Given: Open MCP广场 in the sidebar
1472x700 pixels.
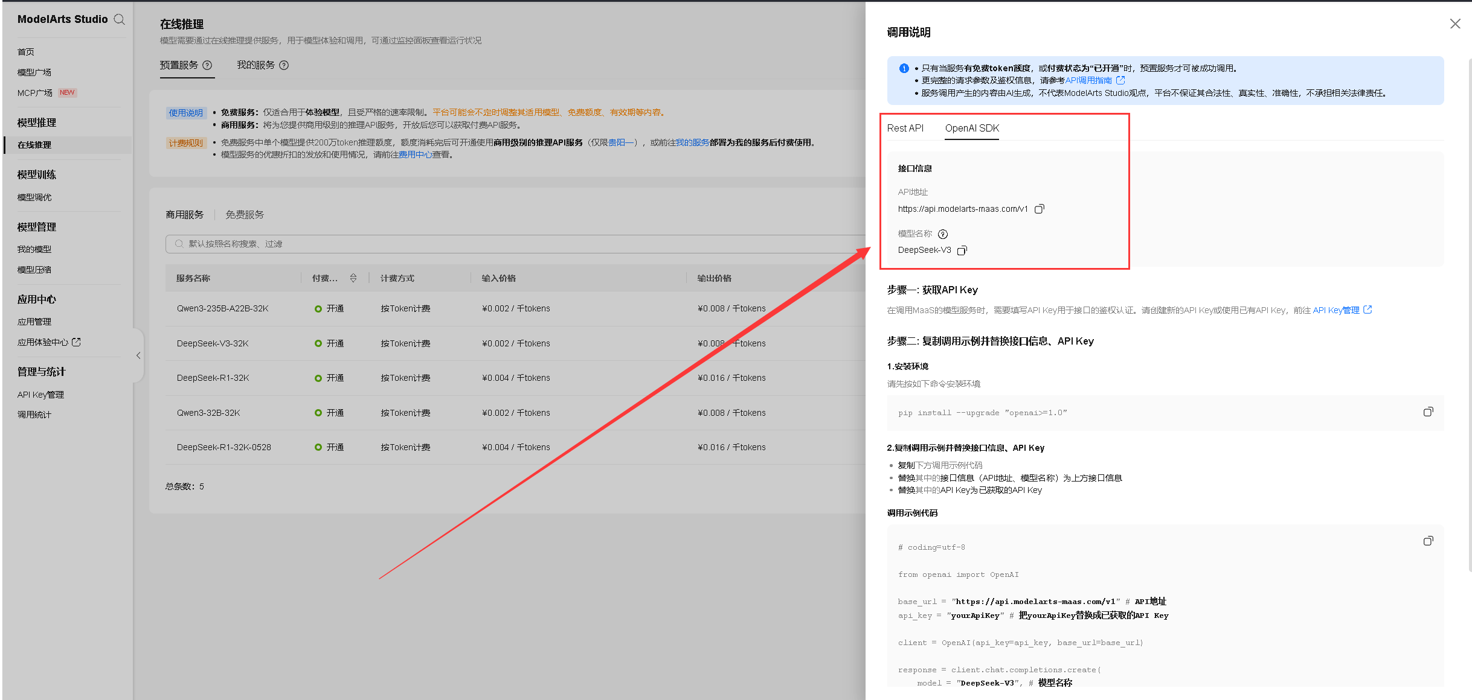Looking at the screenshot, I should (x=35, y=93).
